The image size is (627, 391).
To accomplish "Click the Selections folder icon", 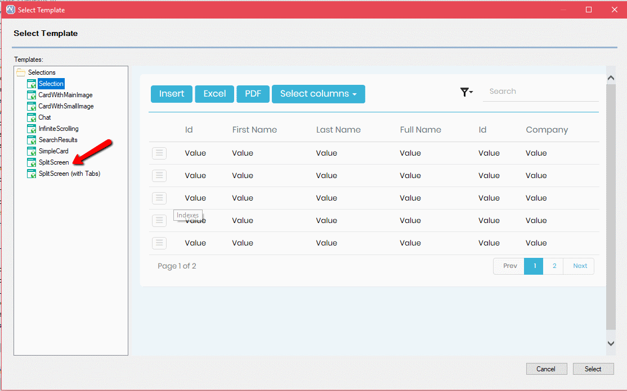I will click(21, 72).
